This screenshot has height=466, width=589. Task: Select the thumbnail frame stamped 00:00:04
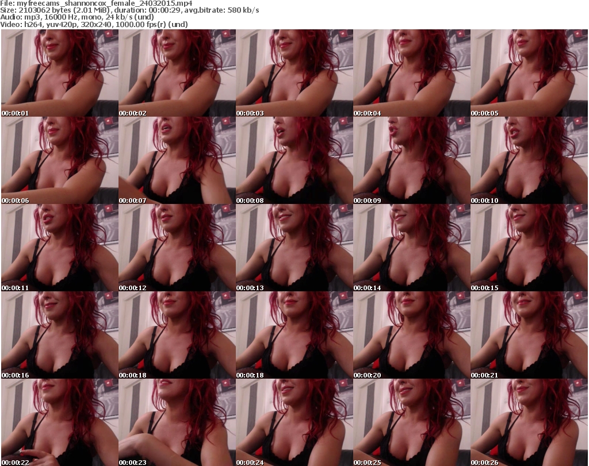pyautogui.click(x=411, y=73)
